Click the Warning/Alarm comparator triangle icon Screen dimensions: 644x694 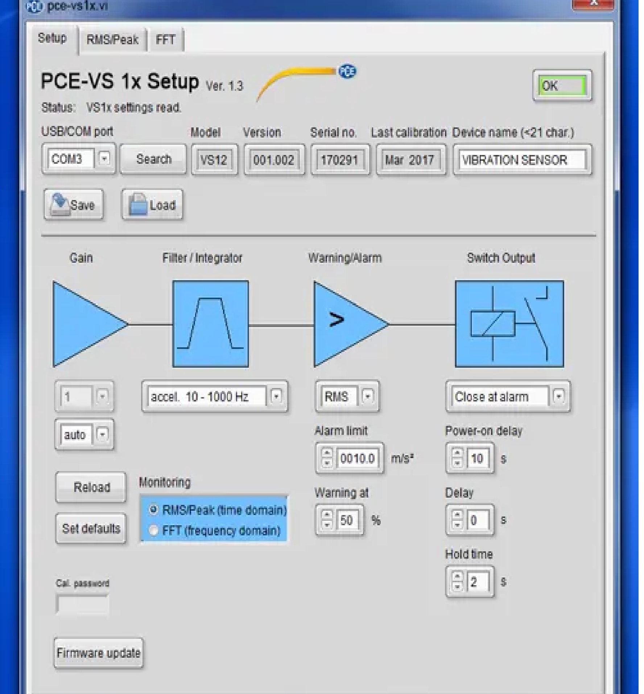[x=351, y=324]
